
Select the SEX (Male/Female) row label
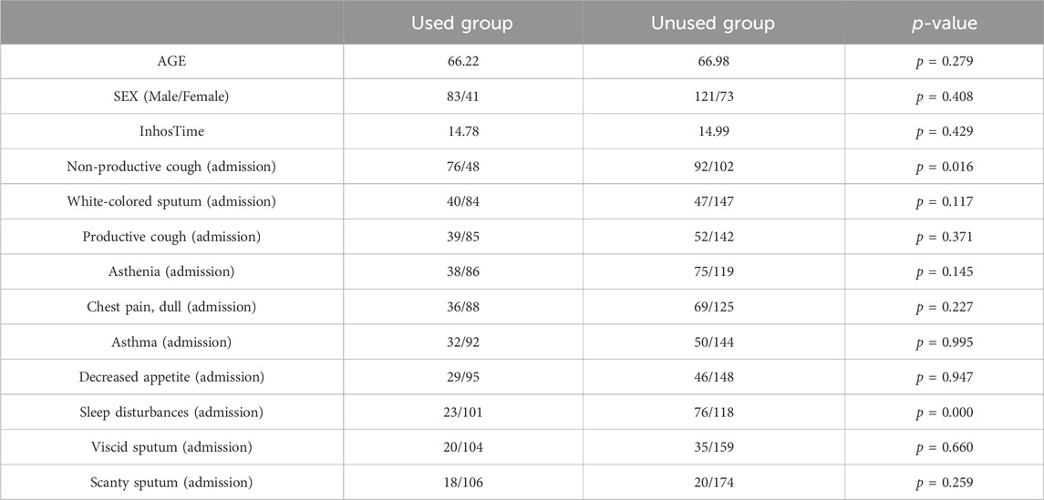point(171,97)
